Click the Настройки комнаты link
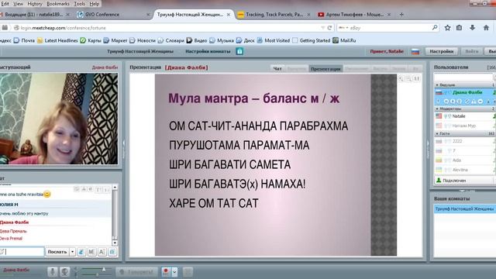The image size is (496, 279). pyautogui.click(x=208, y=51)
